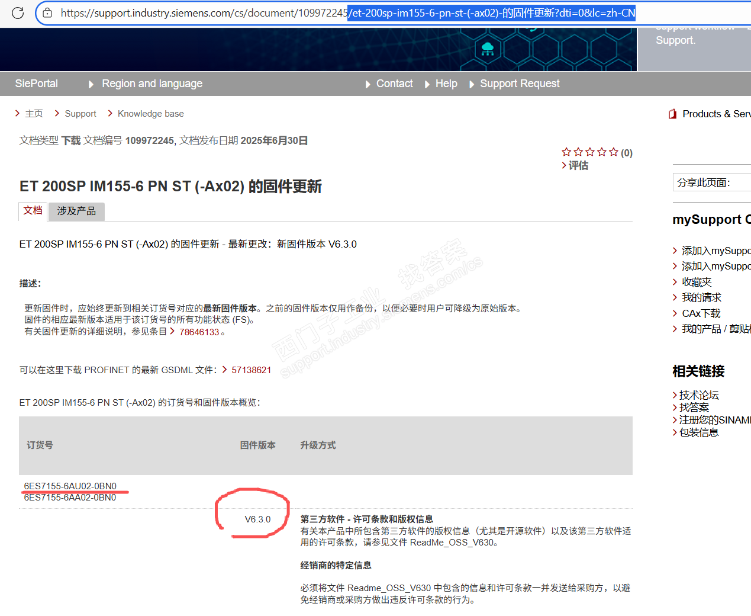This screenshot has width=751, height=616.
Task: Expand Region and language menu
Action: 152,84
